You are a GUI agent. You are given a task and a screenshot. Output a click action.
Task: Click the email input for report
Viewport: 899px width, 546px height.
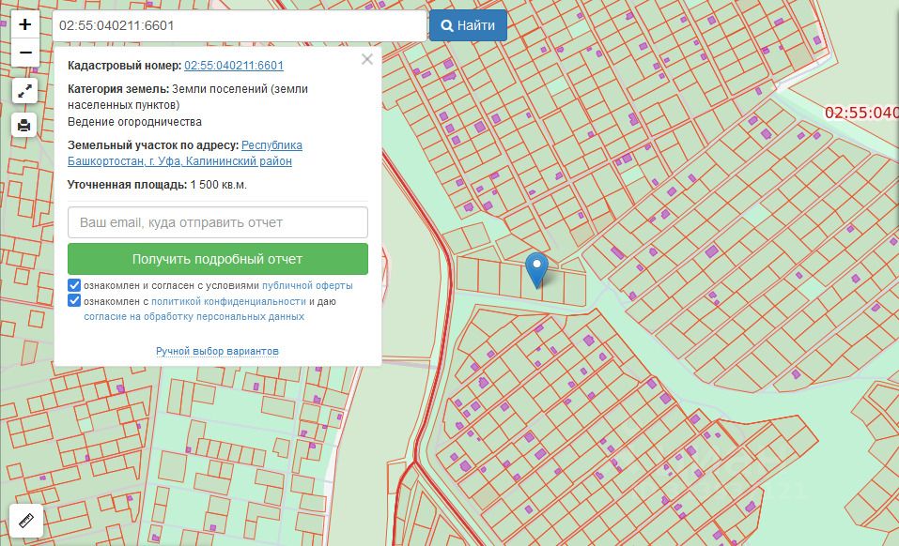point(218,222)
